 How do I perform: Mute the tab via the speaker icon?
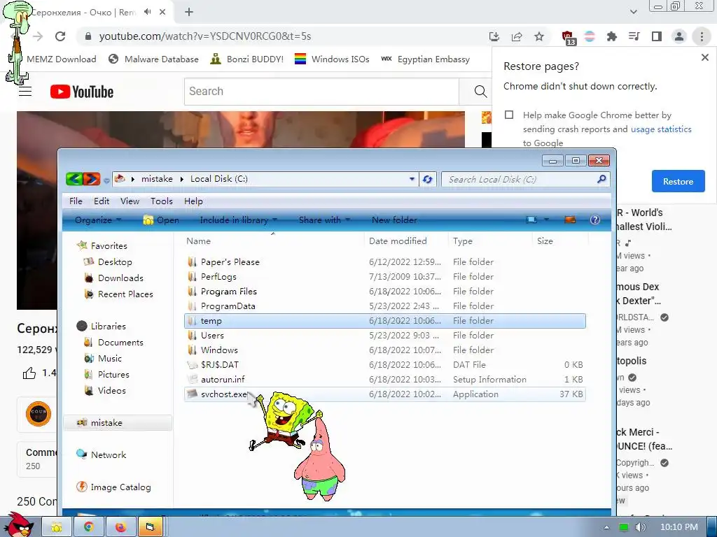tap(147, 12)
